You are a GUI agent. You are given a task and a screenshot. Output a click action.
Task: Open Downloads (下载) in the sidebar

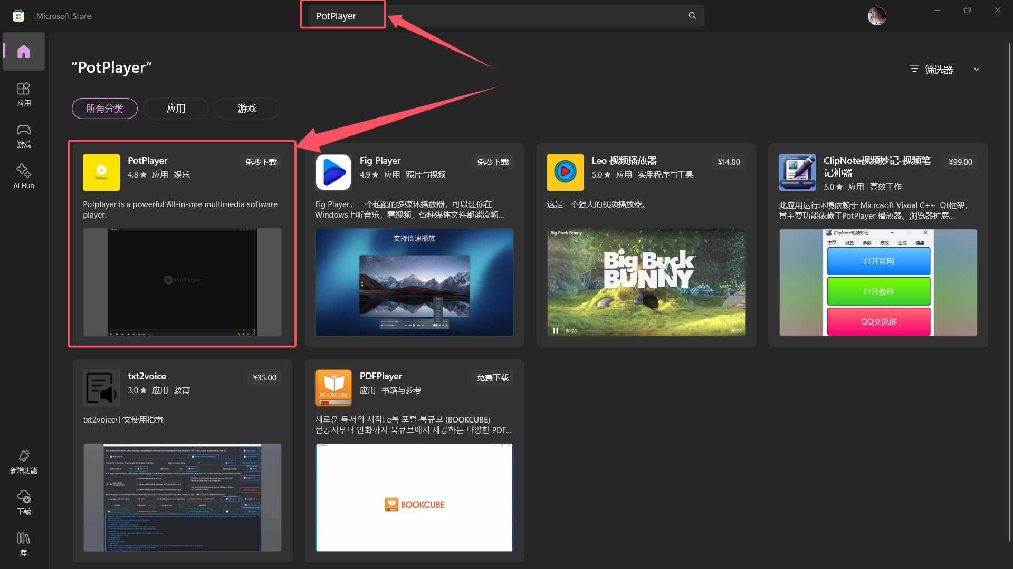point(24,503)
